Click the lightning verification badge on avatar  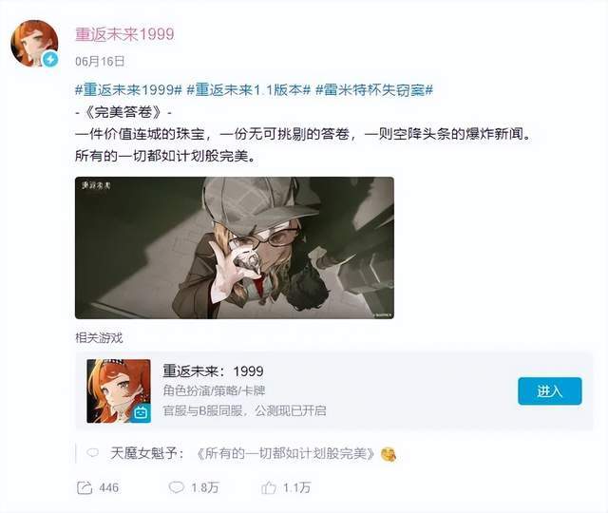pos(50,59)
